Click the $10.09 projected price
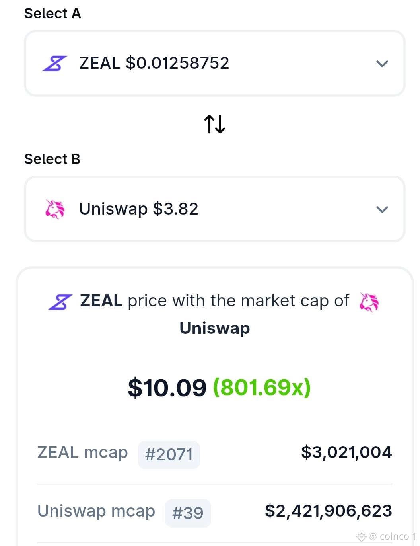Image resolution: width=420 pixels, height=546 pixels. (x=167, y=388)
